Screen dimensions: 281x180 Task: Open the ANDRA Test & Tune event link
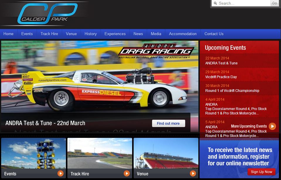pyautogui.click(x=221, y=63)
